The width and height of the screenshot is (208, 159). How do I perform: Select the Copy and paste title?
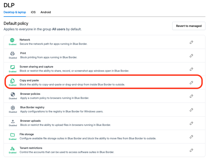click(x=29, y=80)
